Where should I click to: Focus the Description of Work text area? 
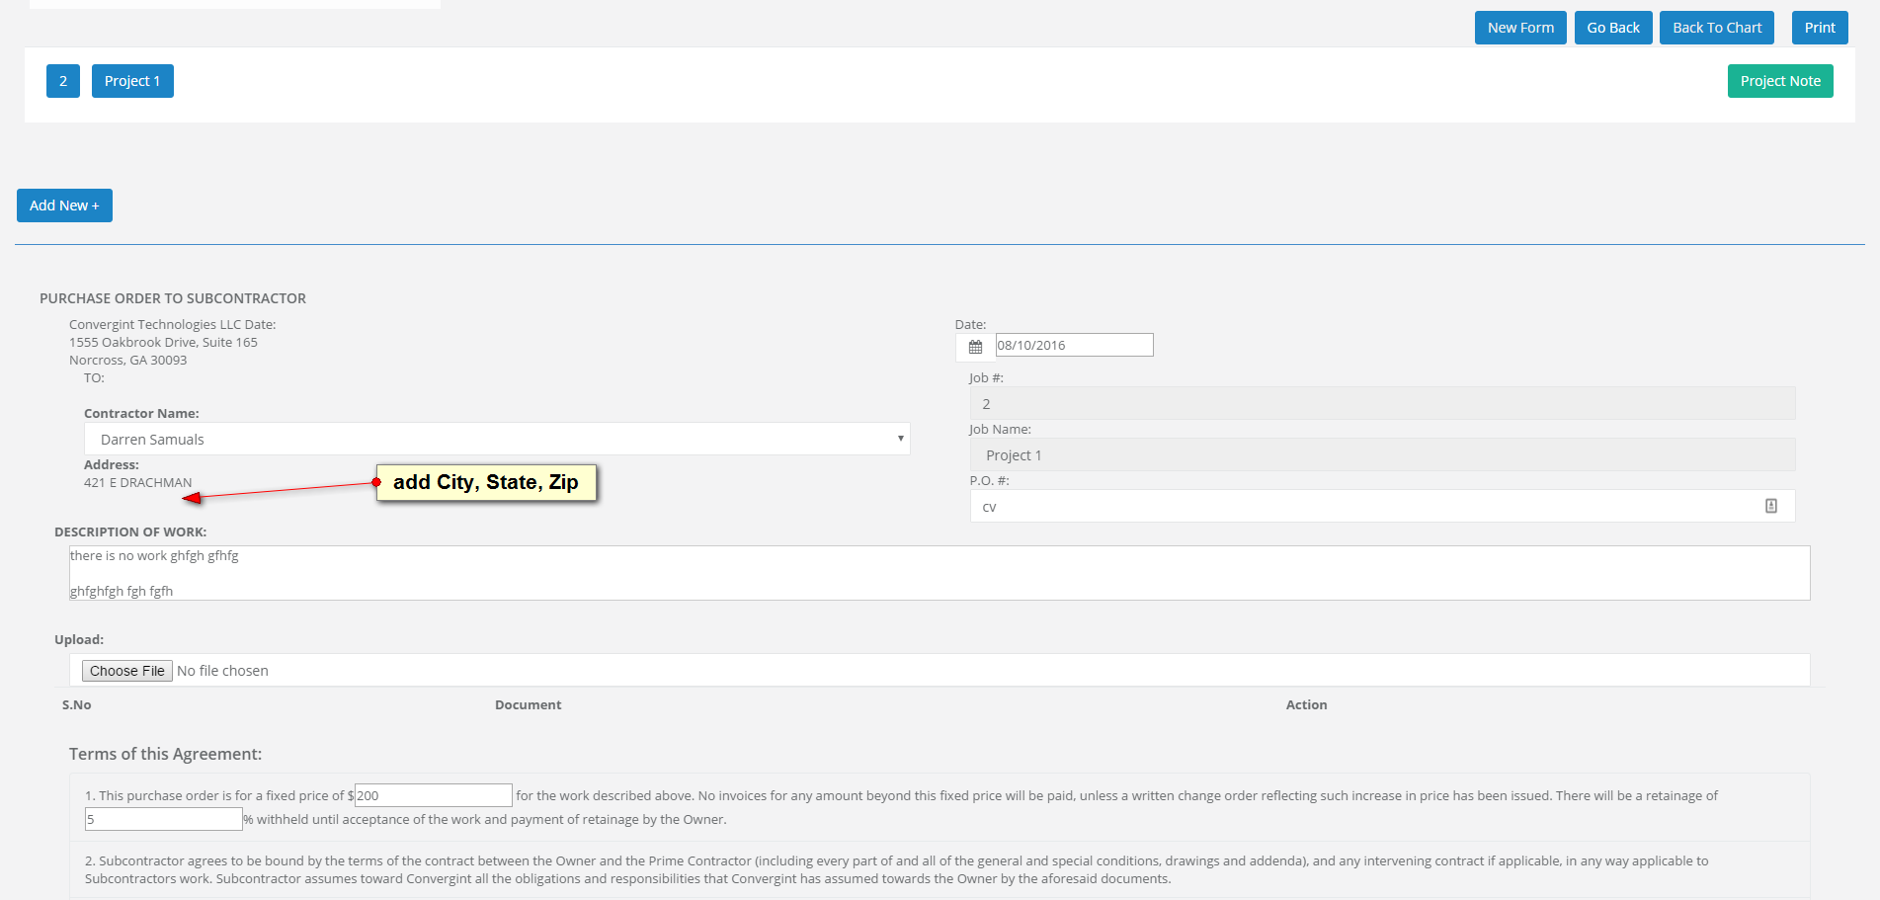pos(939,573)
